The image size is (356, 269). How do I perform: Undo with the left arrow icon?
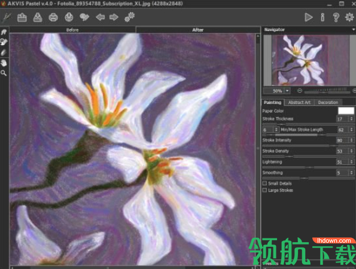pos(100,17)
